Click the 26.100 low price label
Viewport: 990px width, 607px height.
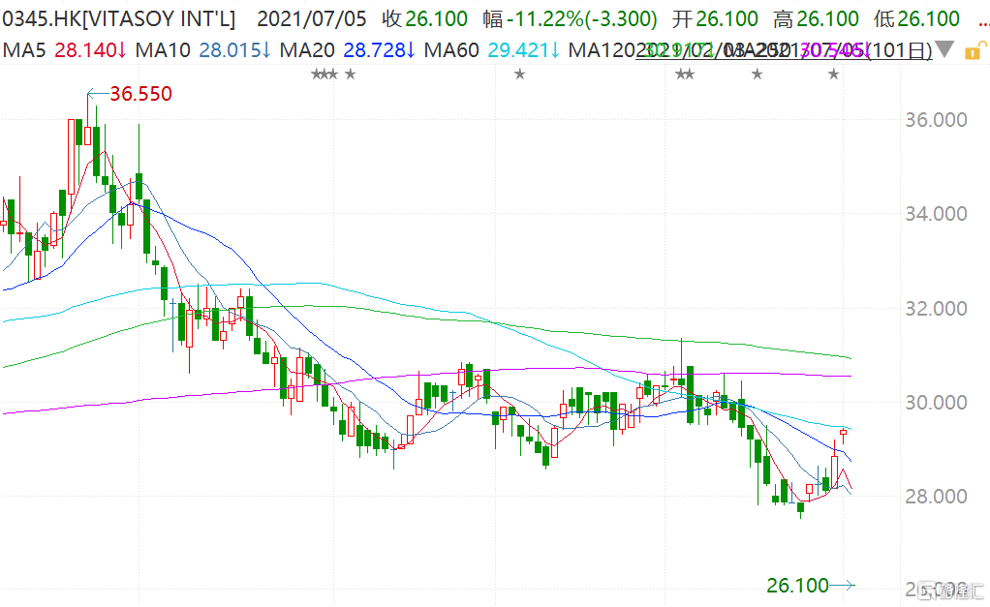pos(797,585)
